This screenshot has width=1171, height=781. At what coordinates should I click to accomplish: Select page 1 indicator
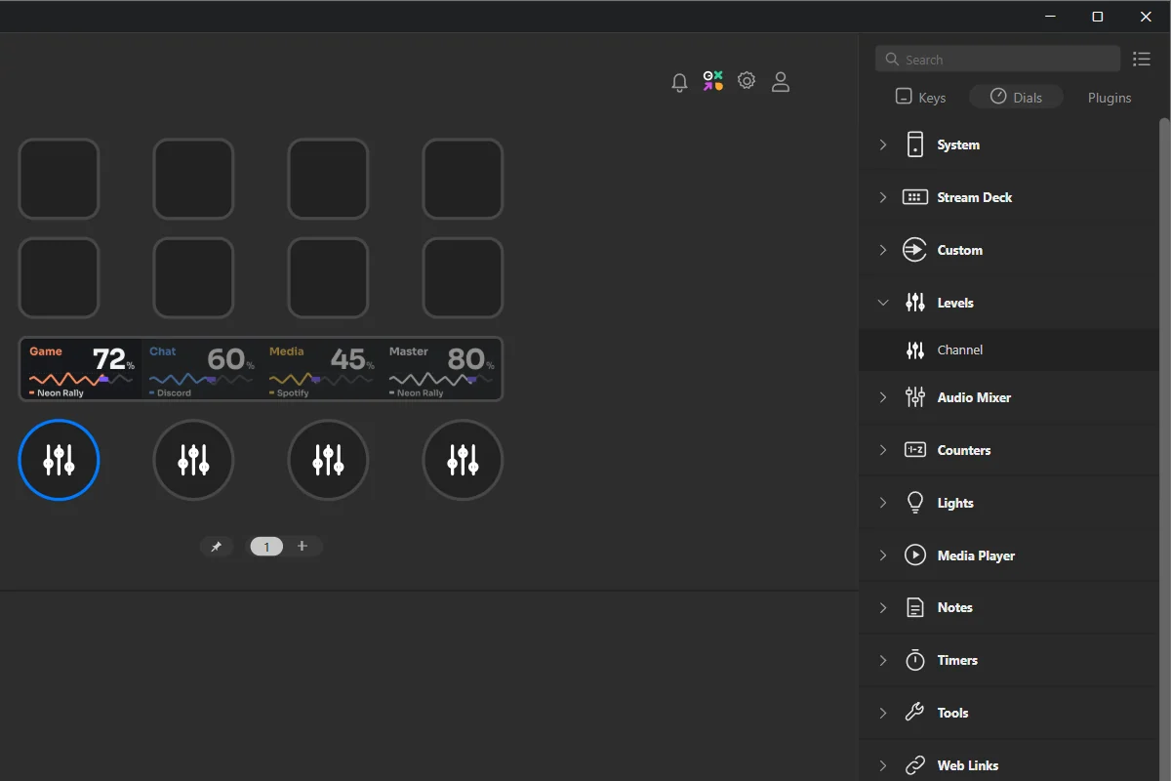(x=266, y=547)
